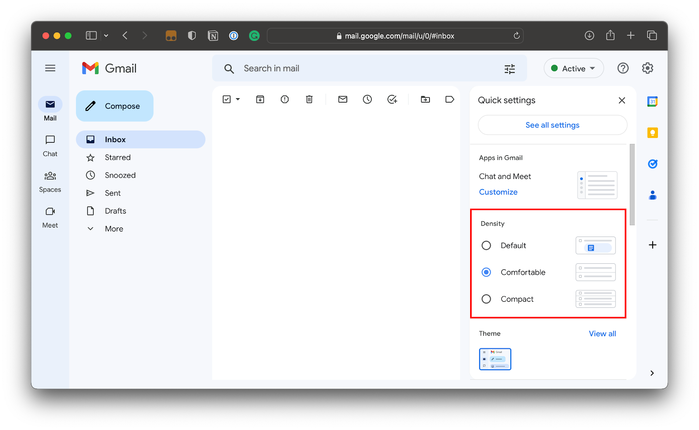
Task: Report spam using the exclamation icon
Action: pyautogui.click(x=284, y=99)
